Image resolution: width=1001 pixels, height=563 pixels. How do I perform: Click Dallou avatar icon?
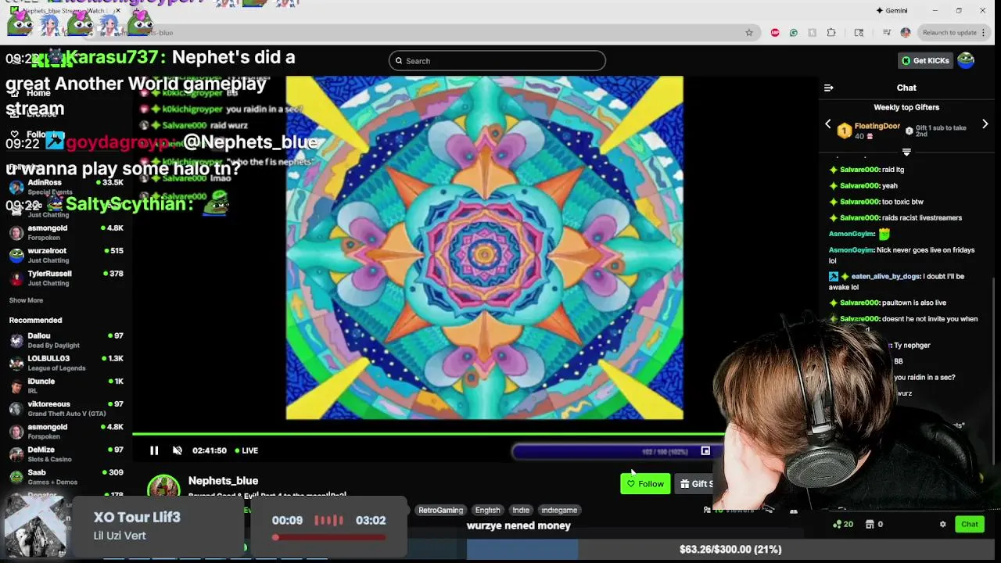16,340
